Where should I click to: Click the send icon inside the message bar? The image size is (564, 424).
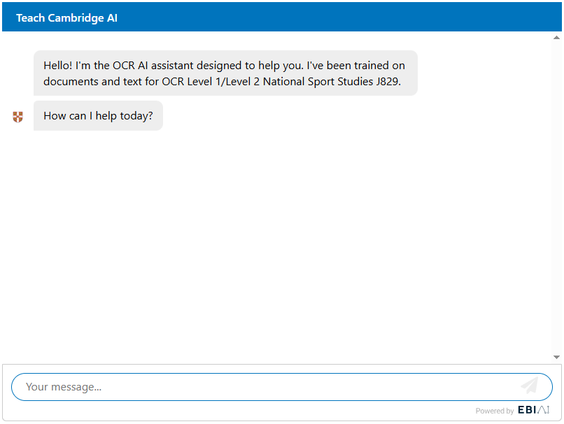click(530, 386)
